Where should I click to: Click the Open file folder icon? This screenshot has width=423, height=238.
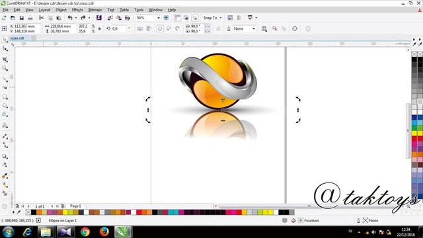[x=13, y=18]
